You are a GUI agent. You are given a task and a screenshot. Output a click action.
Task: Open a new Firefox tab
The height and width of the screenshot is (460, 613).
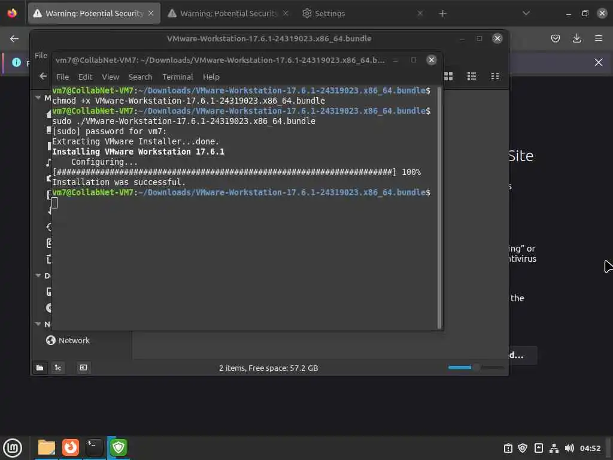[442, 14]
